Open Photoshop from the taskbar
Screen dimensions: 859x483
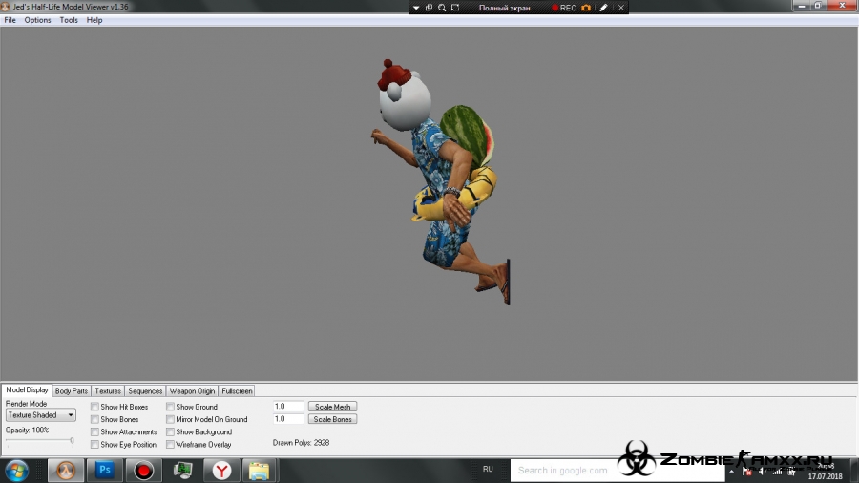pos(105,471)
